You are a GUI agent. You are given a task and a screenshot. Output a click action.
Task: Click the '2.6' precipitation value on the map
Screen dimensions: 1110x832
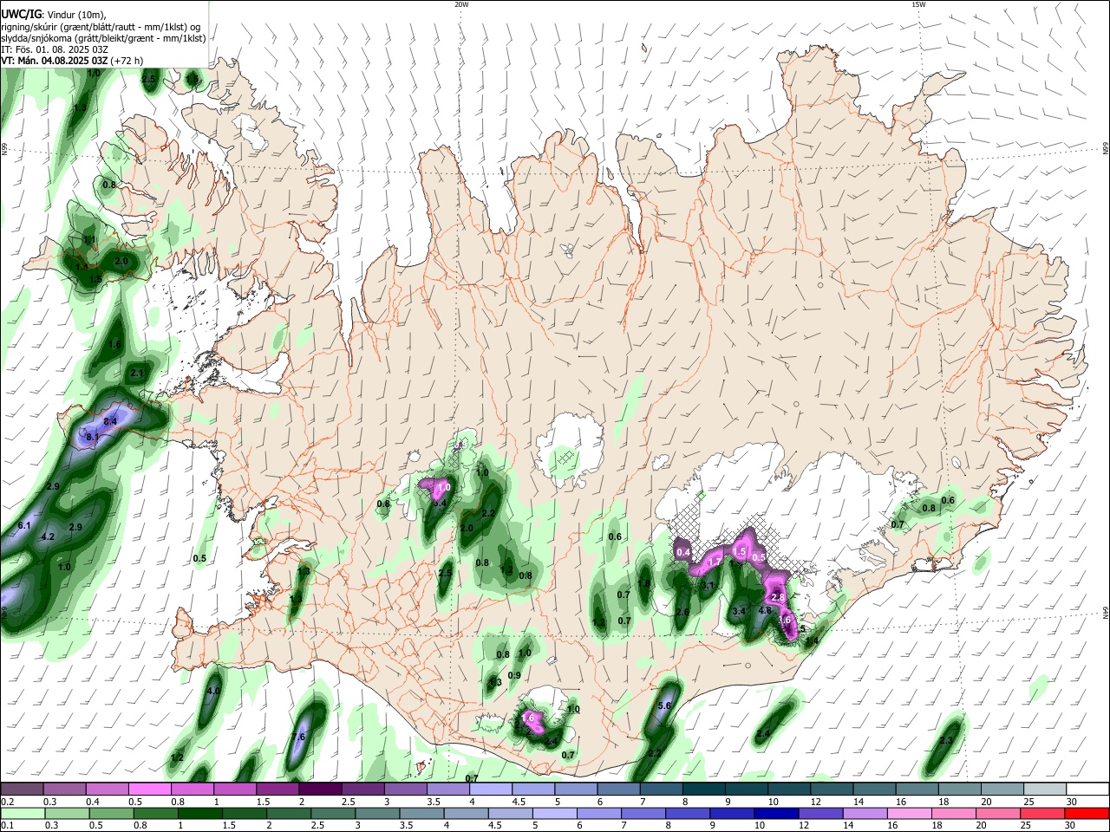682,613
